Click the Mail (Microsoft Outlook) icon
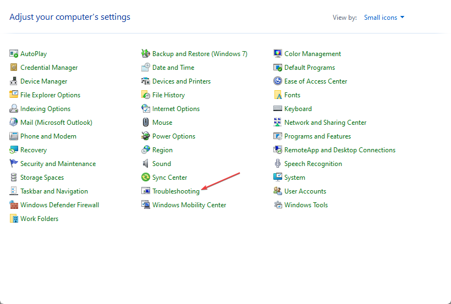The image size is (451, 304). pos(14,122)
